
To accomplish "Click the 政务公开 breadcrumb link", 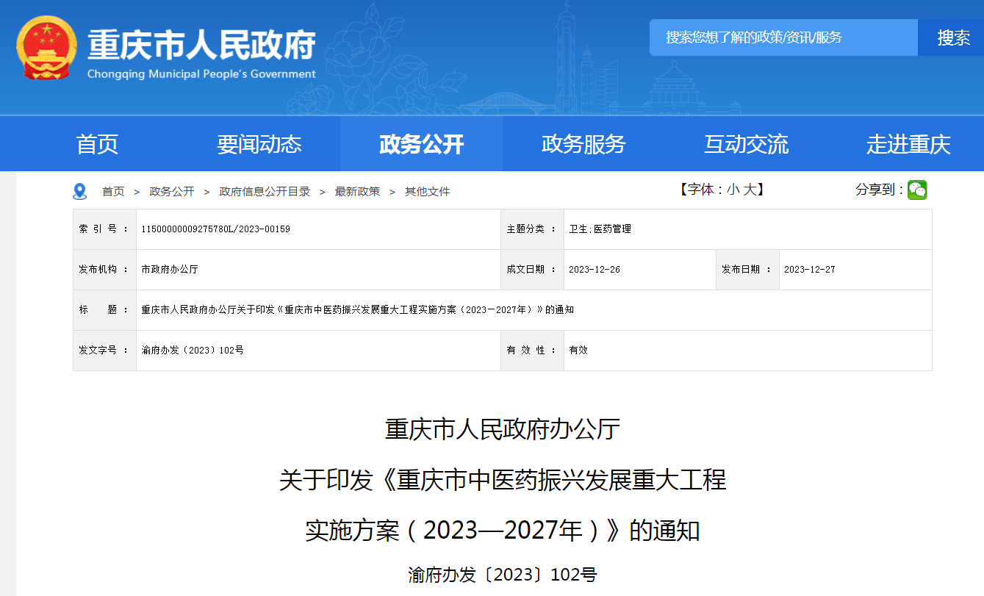I will click(x=172, y=192).
